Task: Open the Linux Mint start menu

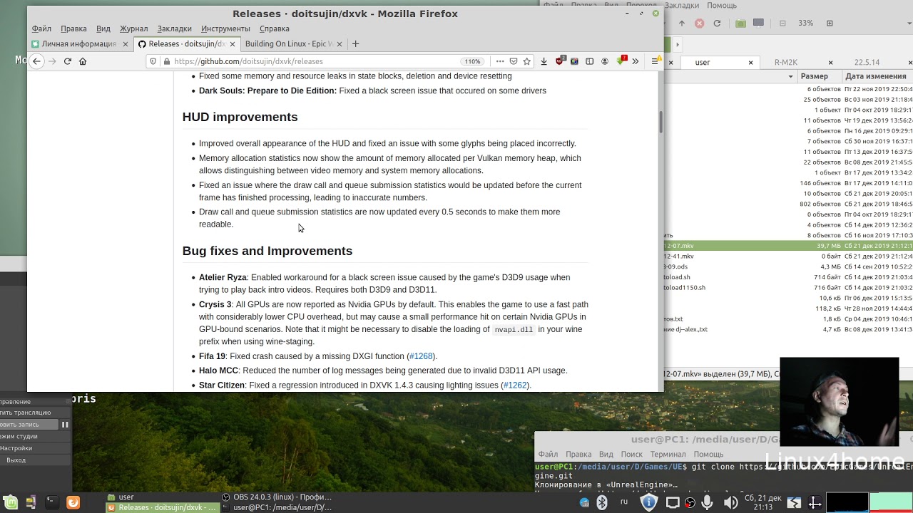Action: click(10, 502)
